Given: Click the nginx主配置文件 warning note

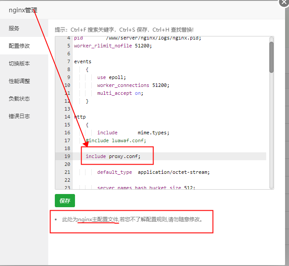Looking at the screenshot, I should pyautogui.click(x=132, y=219).
